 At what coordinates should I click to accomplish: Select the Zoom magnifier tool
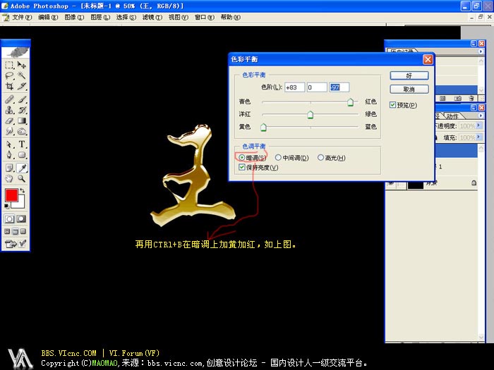coord(22,179)
